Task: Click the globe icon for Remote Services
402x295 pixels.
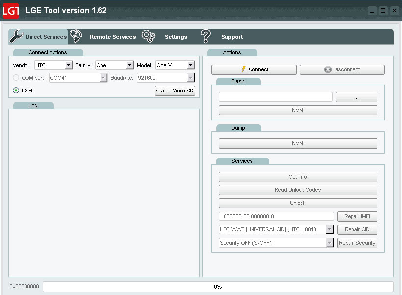Action: click(76, 36)
